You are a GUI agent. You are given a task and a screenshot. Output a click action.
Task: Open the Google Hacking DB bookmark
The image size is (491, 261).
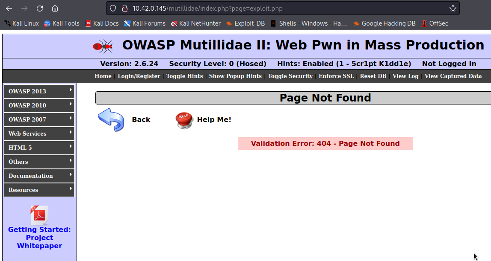coord(384,23)
